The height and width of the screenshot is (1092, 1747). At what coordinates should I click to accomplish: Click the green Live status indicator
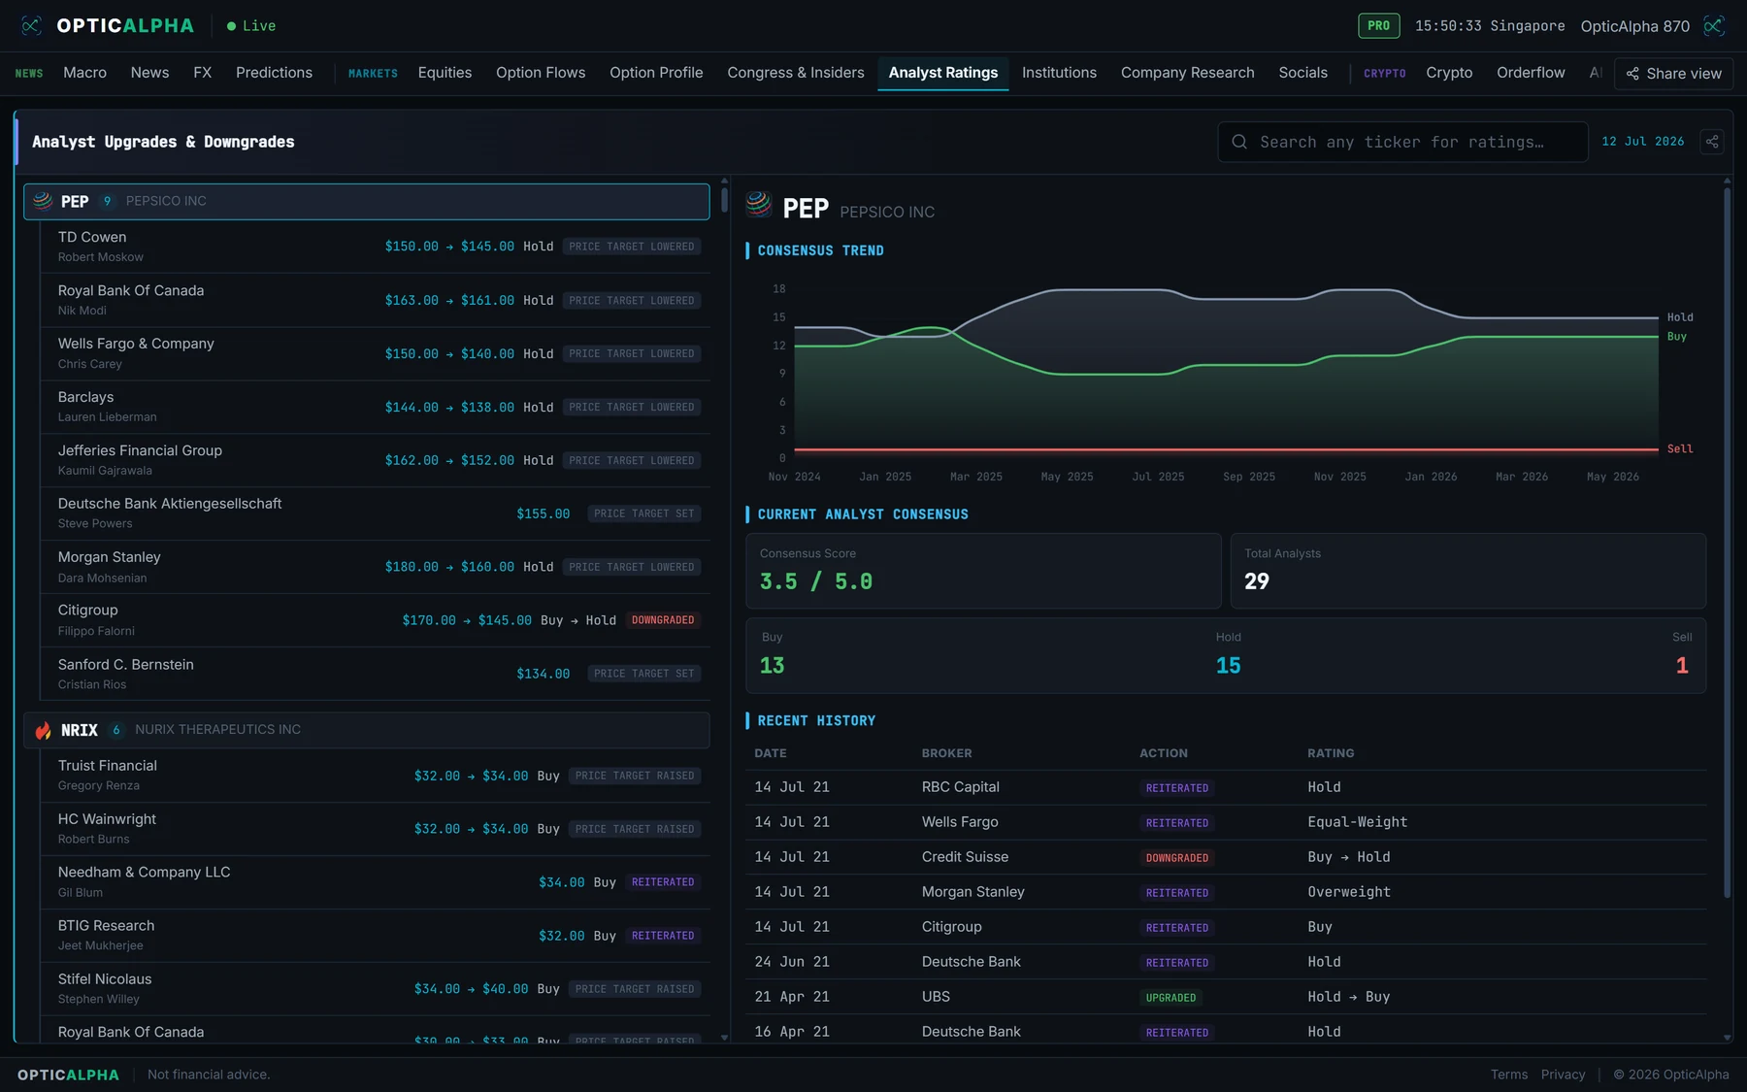(251, 26)
